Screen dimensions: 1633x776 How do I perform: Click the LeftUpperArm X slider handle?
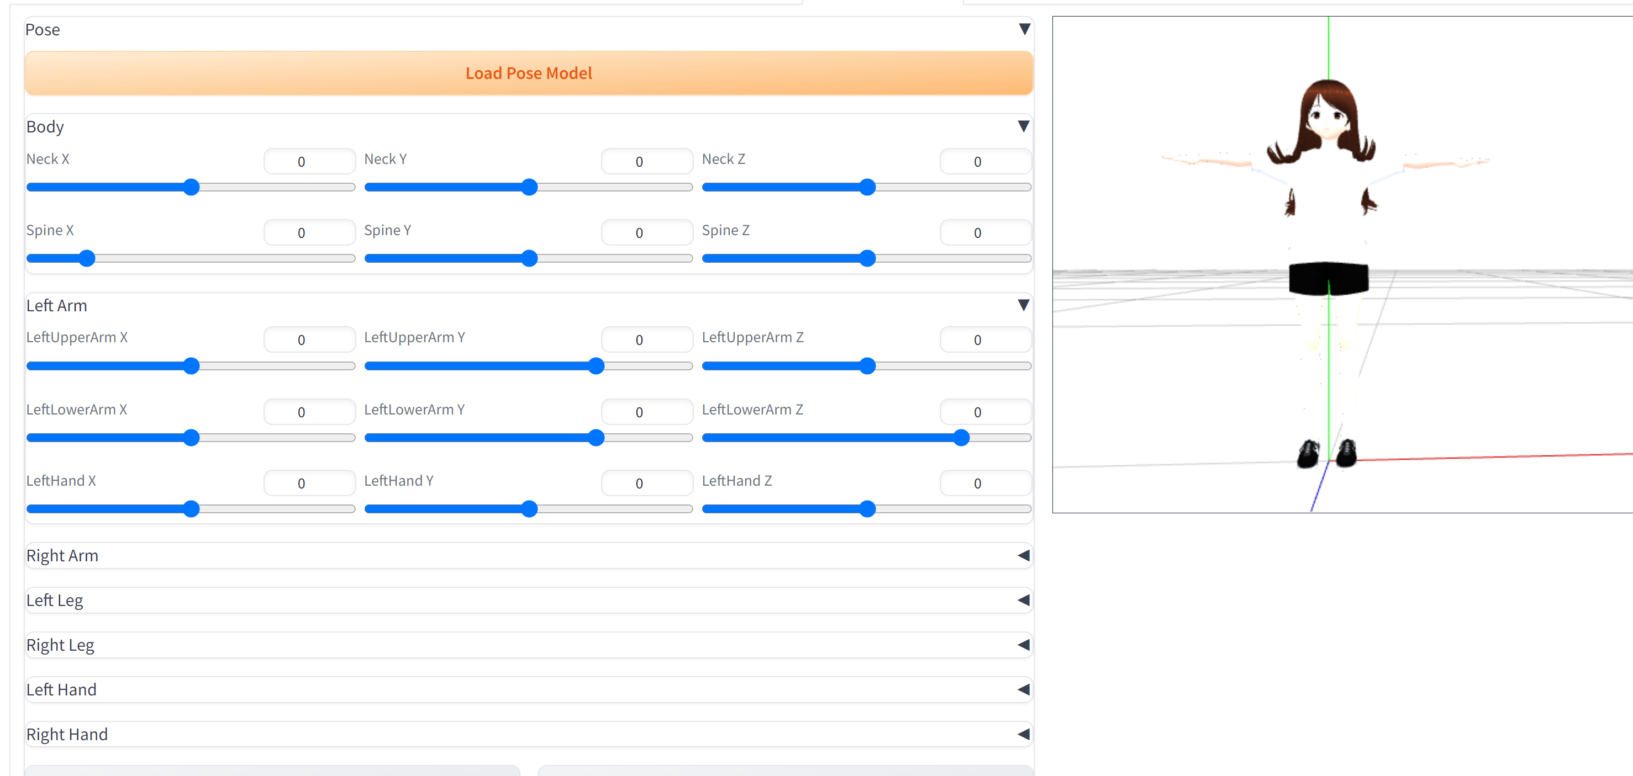click(192, 365)
